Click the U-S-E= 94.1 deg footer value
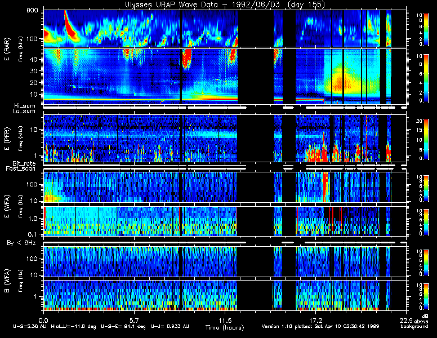The image size is (437, 338). 123,326
